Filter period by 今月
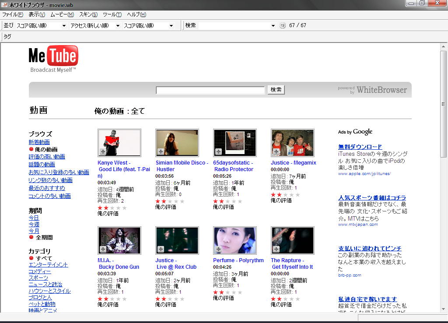Viewport: 448px width, 323px height. pos(34,231)
